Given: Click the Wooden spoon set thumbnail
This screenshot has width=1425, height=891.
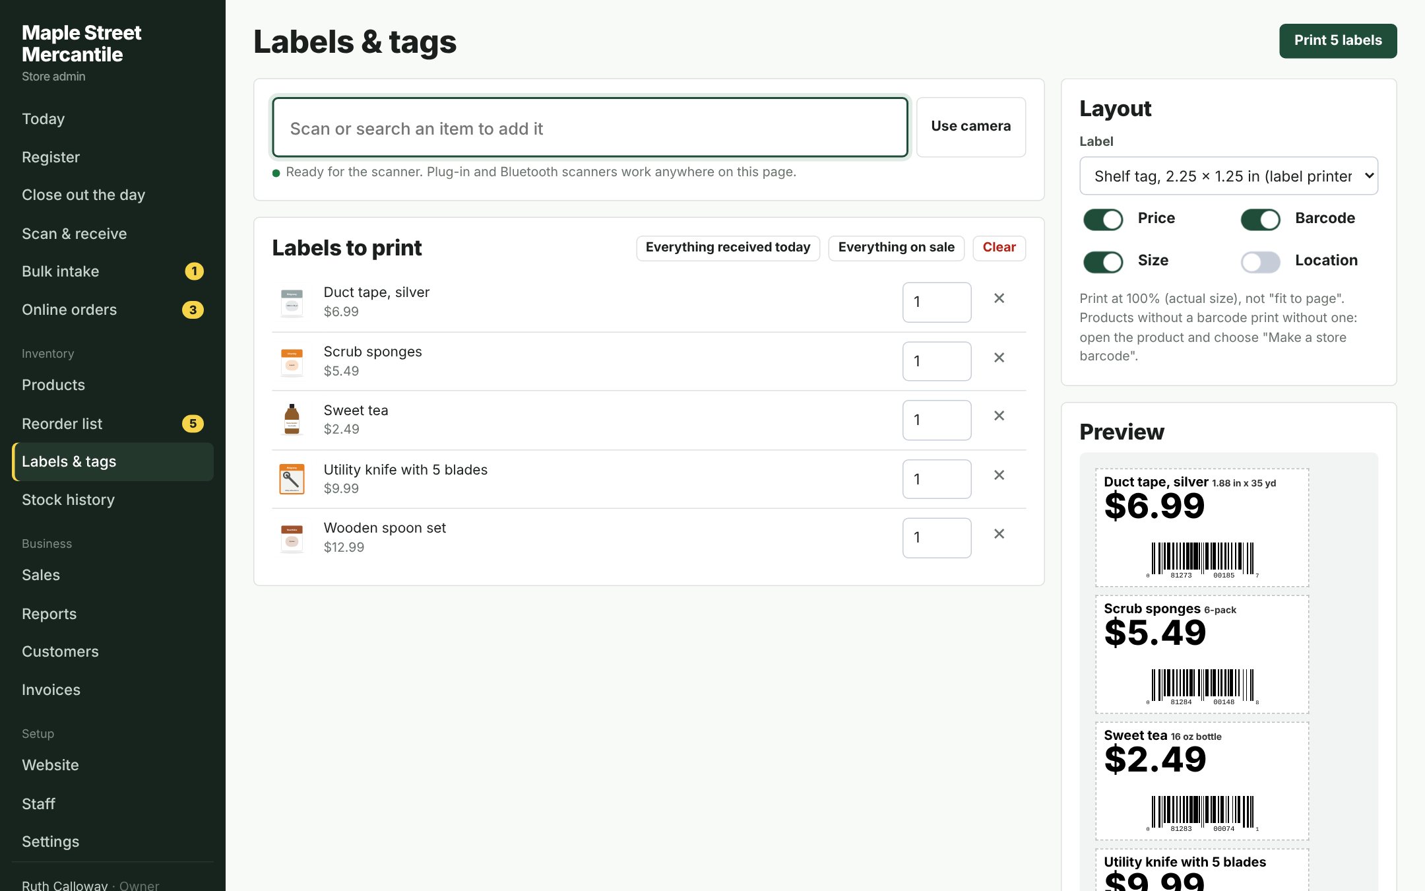Looking at the screenshot, I should pyautogui.click(x=292, y=538).
